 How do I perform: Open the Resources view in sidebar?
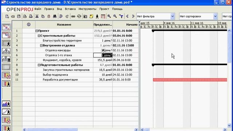point(6,43)
